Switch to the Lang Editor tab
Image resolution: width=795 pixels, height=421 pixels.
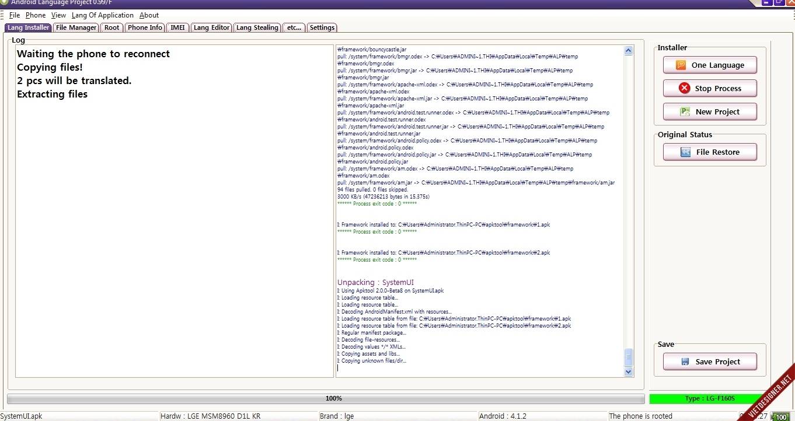[211, 27]
